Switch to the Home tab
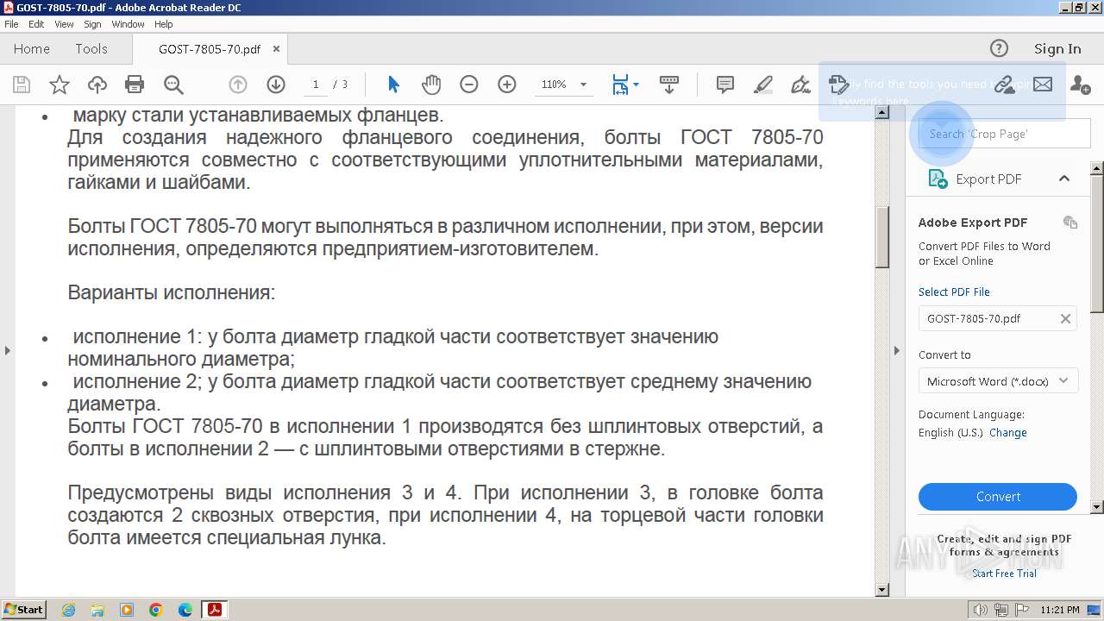 coord(32,49)
